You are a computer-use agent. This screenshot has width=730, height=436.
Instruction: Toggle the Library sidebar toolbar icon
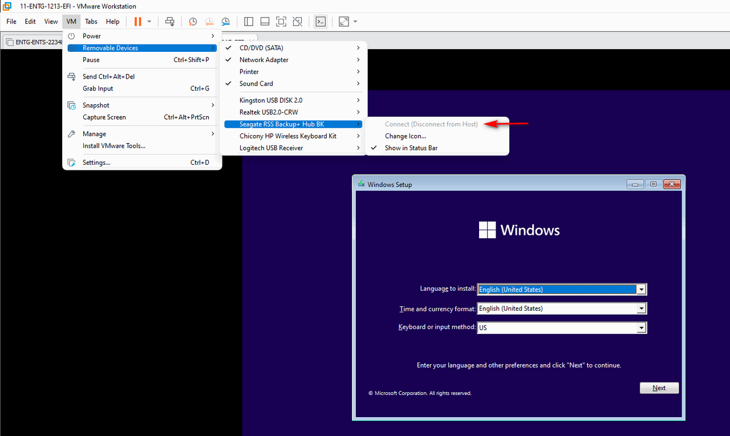249,22
